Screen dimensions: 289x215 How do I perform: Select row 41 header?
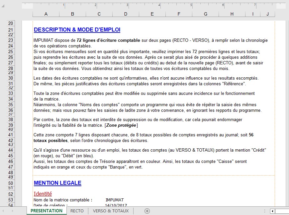(x=11, y=135)
